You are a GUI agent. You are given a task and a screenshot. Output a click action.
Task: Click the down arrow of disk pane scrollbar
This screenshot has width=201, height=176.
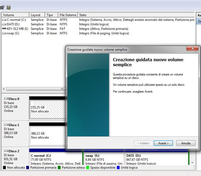coord(192,163)
